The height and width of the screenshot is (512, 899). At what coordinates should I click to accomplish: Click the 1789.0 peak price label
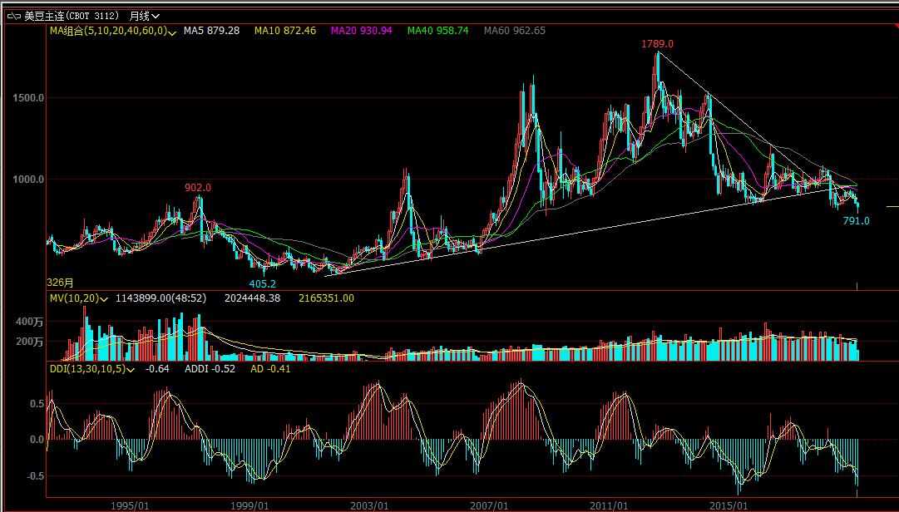[x=657, y=43]
